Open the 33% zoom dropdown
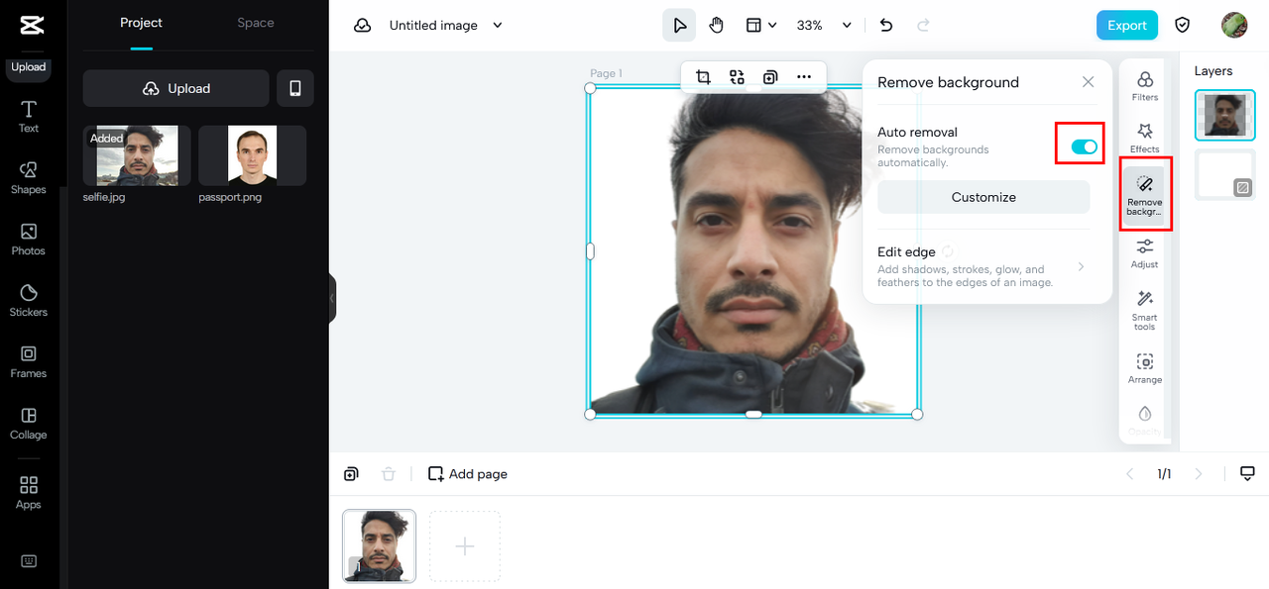Image resolution: width=1269 pixels, height=589 pixels. click(824, 26)
